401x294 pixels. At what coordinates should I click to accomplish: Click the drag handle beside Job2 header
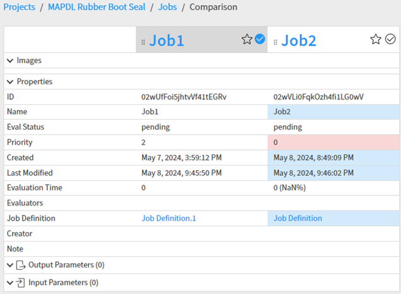(275, 42)
